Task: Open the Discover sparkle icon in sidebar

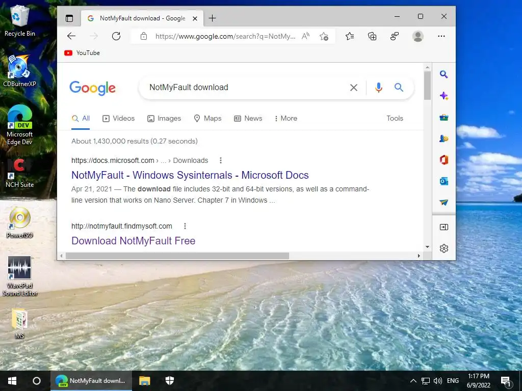Action: tap(444, 96)
